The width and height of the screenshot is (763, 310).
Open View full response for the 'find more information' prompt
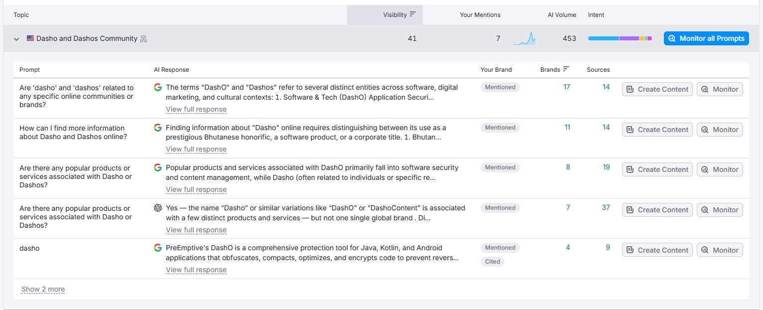coord(196,149)
